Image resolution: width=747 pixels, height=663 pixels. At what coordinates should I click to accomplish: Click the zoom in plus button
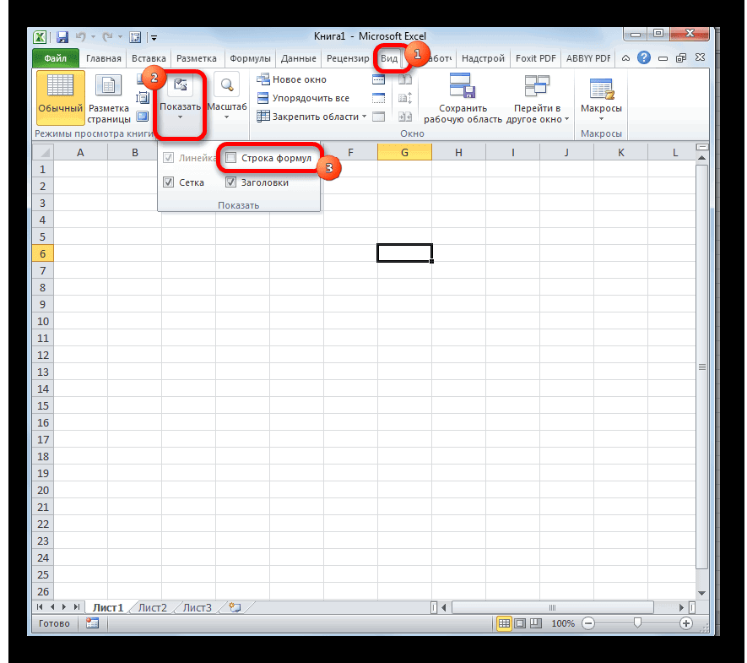tap(686, 623)
